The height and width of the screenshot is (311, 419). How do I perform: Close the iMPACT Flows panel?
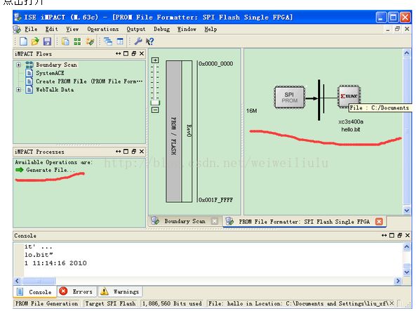[x=142, y=53]
